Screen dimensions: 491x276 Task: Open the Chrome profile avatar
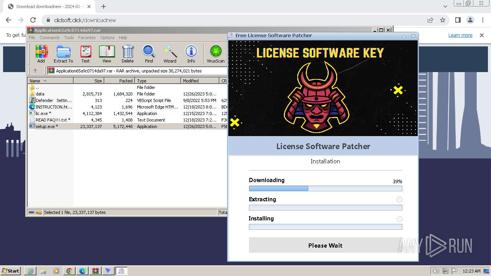point(470,20)
